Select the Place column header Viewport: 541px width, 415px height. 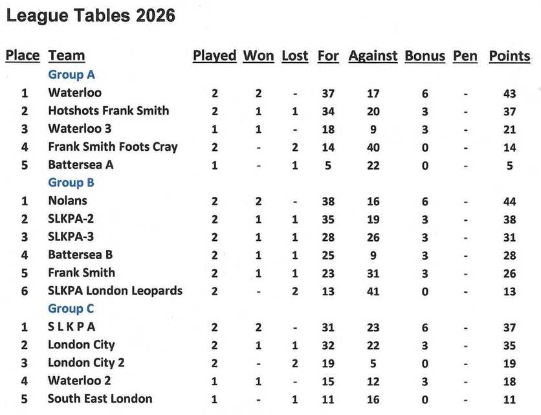[x=23, y=56]
